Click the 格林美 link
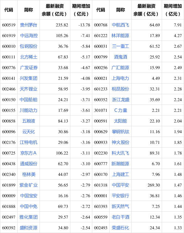 (29, 174)
